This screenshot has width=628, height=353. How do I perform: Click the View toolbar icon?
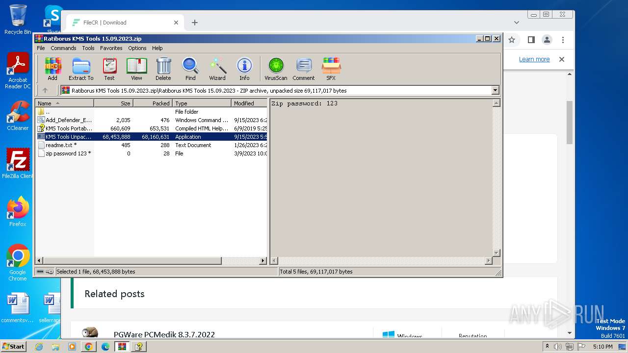tap(136, 69)
